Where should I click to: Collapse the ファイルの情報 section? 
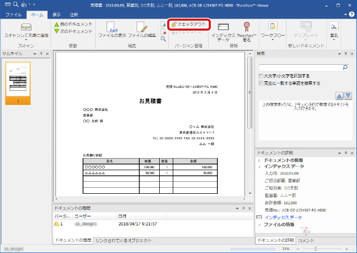(x=259, y=224)
